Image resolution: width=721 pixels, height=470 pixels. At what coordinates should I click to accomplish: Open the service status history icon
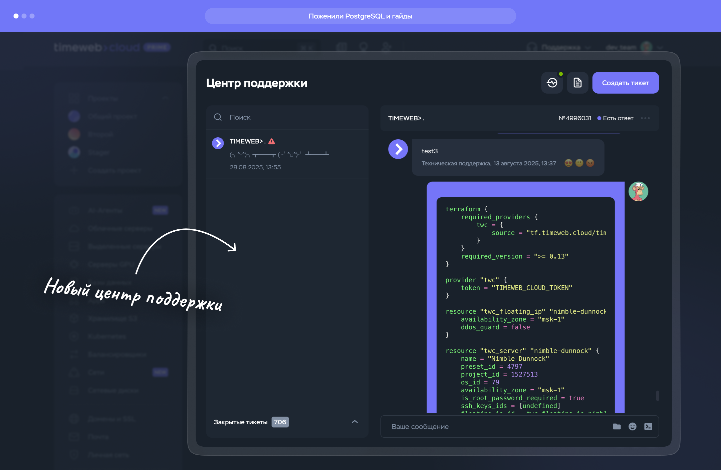[x=552, y=83]
